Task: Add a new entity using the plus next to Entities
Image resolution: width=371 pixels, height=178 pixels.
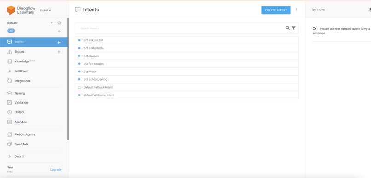Action: pyautogui.click(x=59, y=52)
